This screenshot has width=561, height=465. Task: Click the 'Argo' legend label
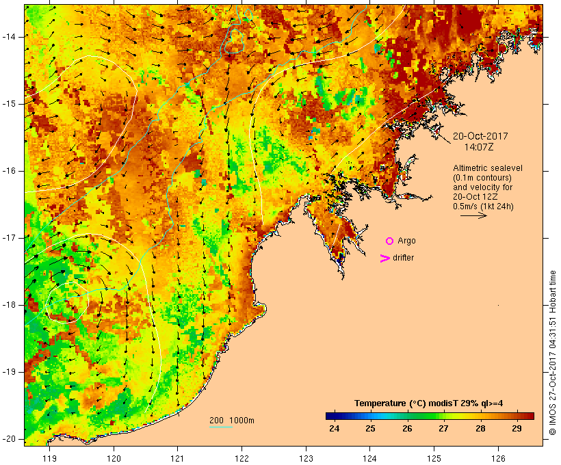[407, 241]
